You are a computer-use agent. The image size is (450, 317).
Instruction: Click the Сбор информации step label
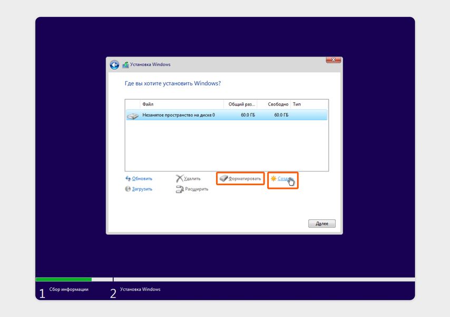click(69, 289)
